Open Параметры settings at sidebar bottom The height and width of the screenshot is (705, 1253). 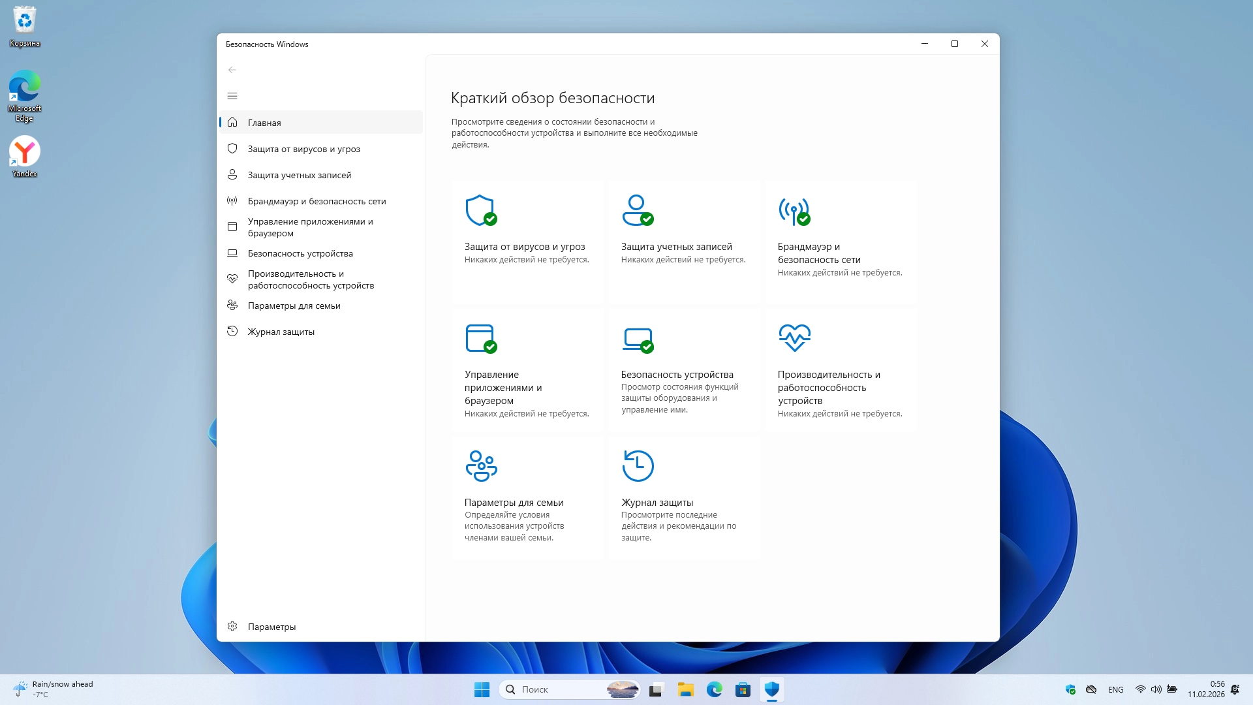(x=271, y=627)
